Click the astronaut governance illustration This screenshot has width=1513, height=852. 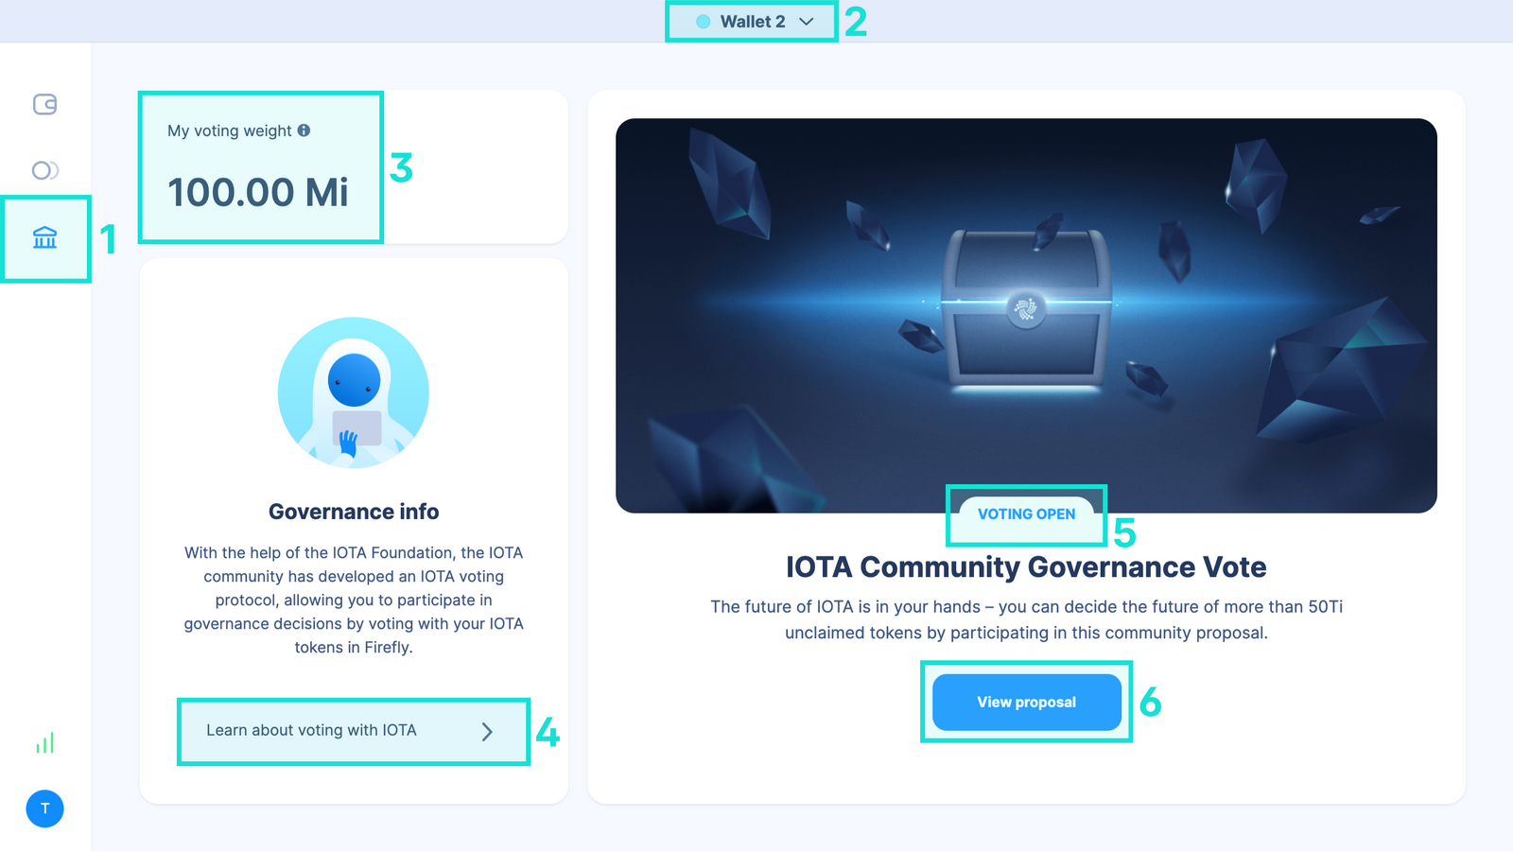pos(354,392)
